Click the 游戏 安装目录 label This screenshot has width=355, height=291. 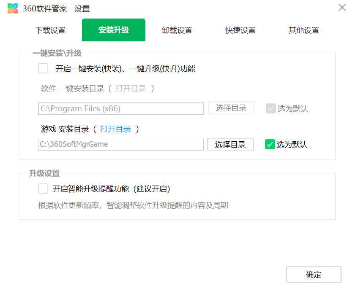[x=65, y=129]
